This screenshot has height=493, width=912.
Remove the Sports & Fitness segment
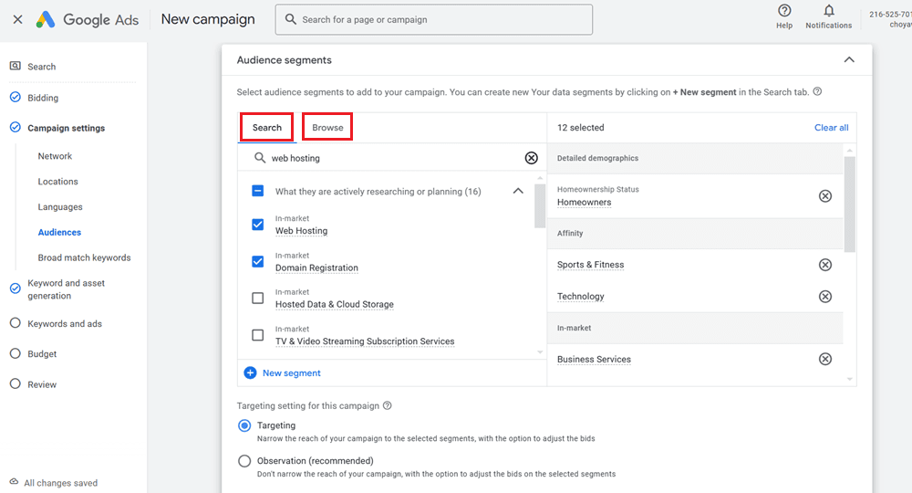click(x=825, y=265)
